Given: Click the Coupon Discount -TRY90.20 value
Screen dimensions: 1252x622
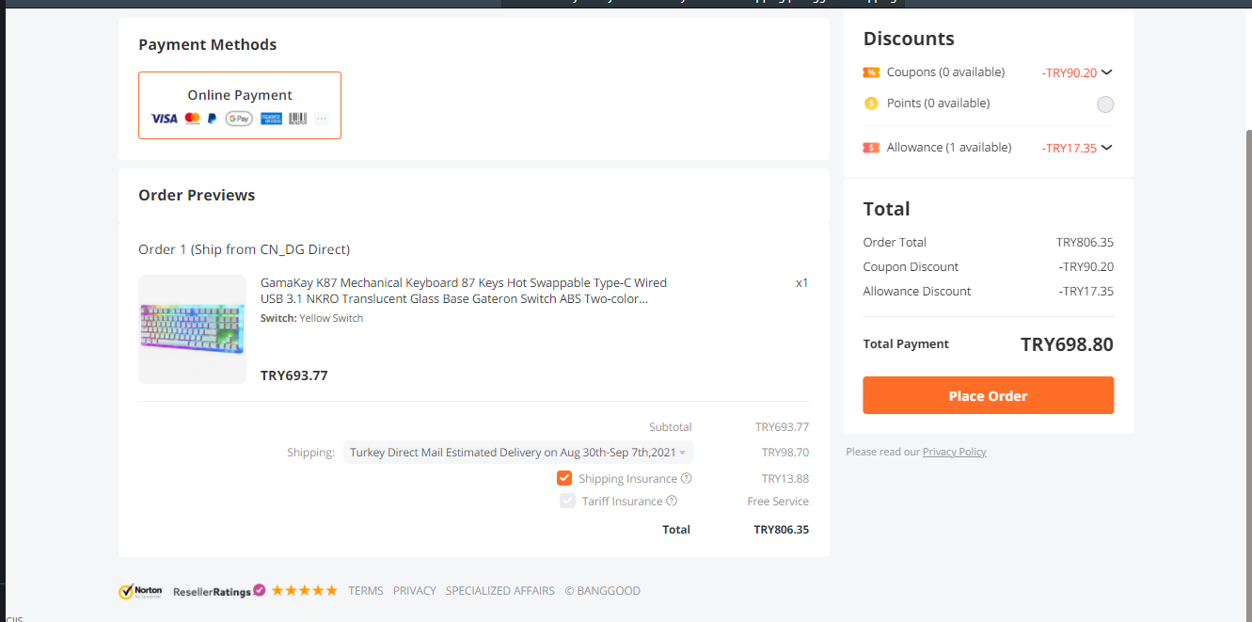Looking at the screenshot, I should click(1086, 267).
